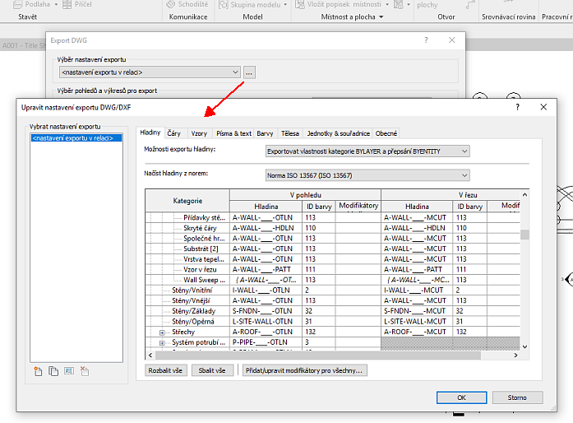Open Možnosti exportu hladiny dropdown
The image size is (573, 423).
[367, 151]
